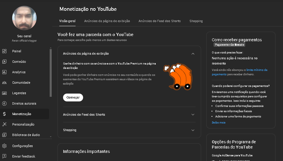Click the Como receber pagamentos heading
Viewport: 283px width, 161px height.
[x=237, y=40]
